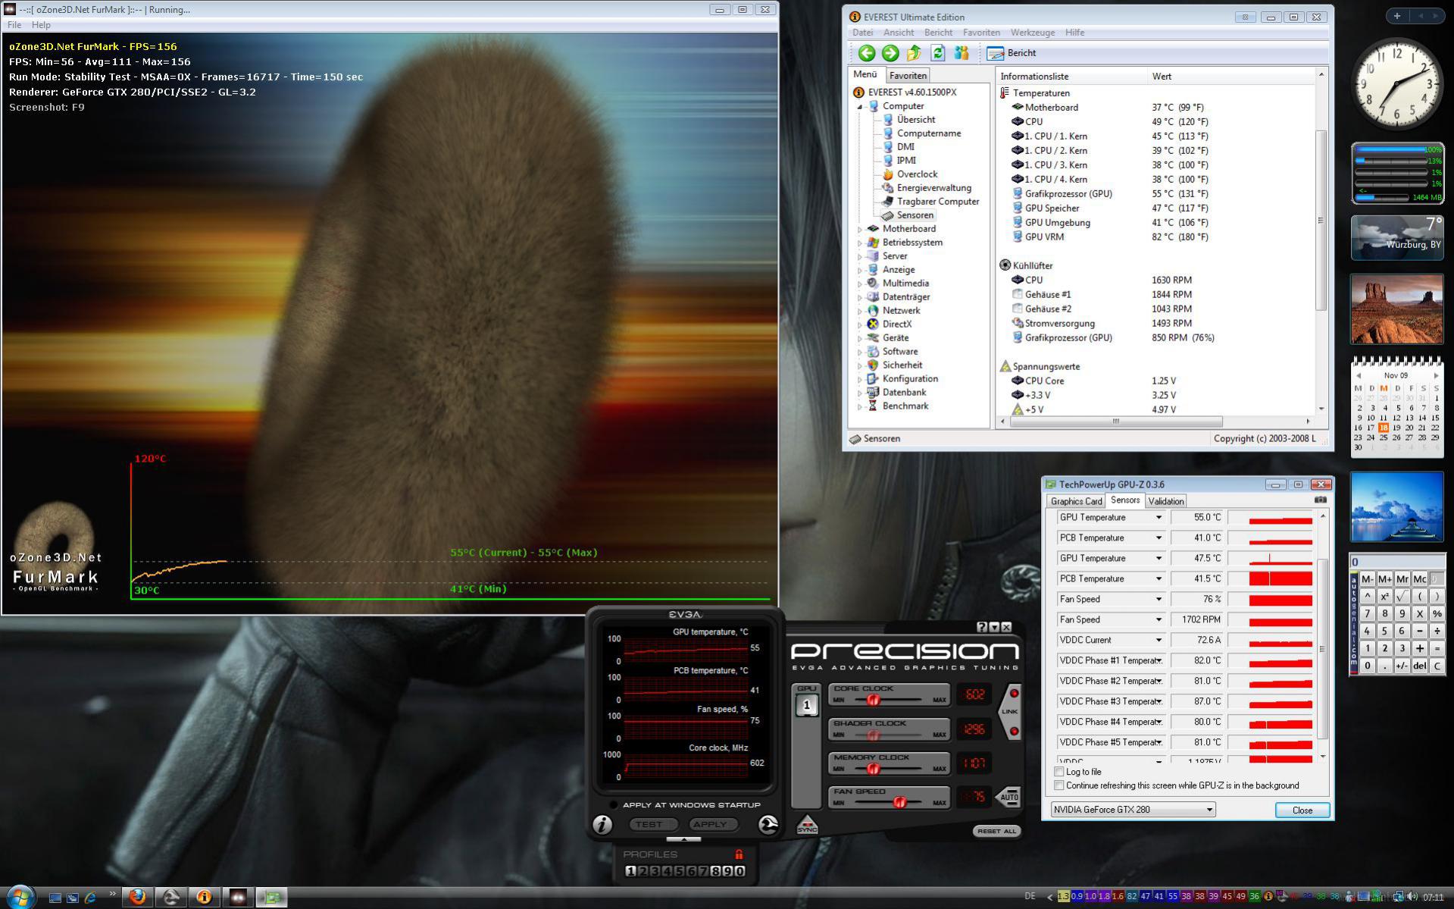Open the Fan Speed percent sensor dropdown
1454x909 pixels.
1158,600
